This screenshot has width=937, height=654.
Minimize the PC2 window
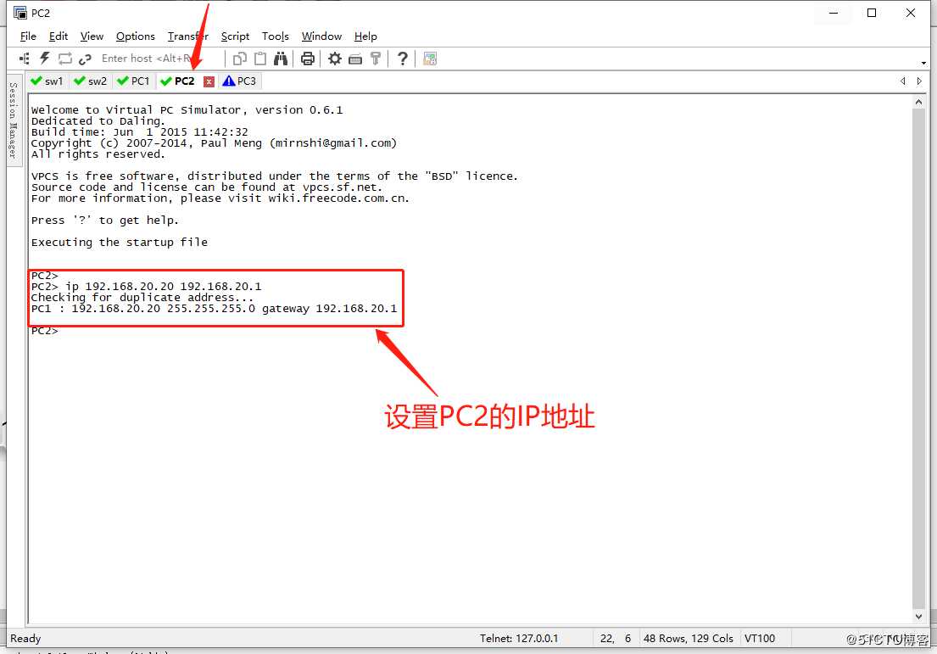834,13
